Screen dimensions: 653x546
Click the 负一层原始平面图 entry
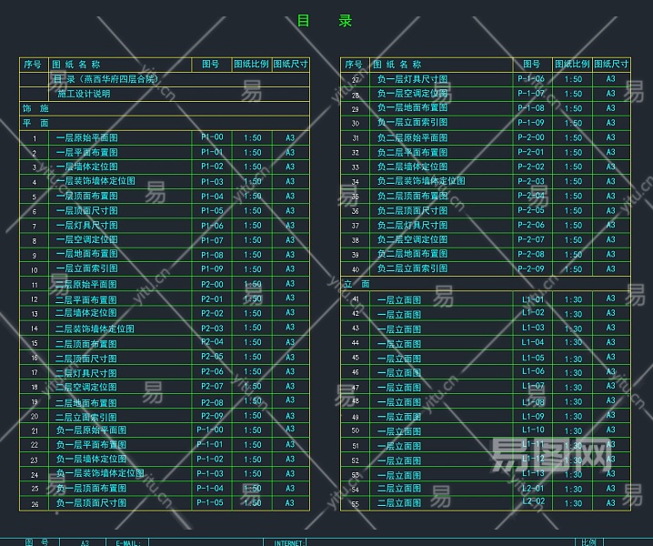click(91, 430)
